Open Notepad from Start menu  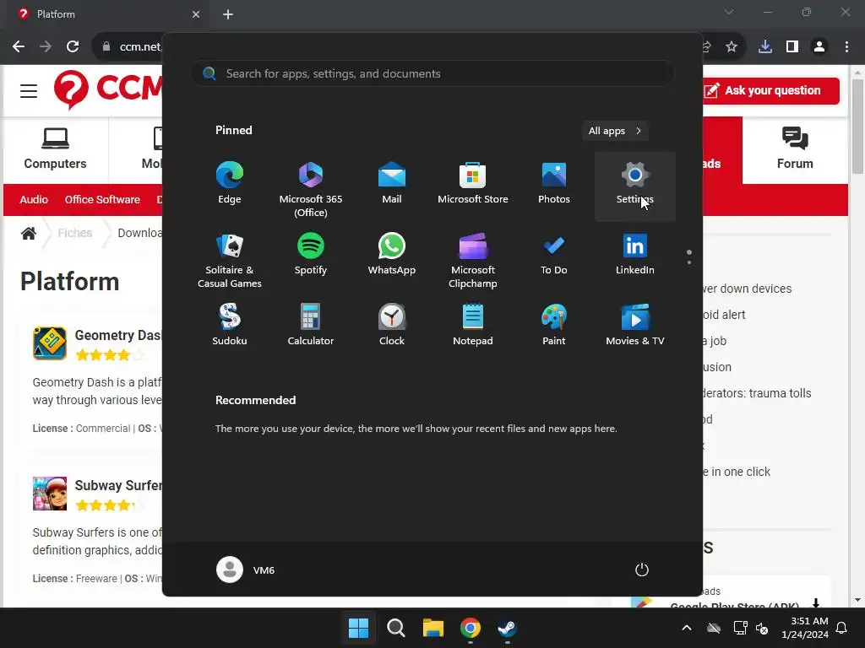tap(473, 325)
